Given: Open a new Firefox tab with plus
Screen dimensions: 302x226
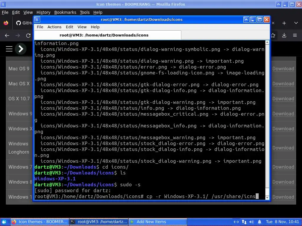Looking at the screenshot, I should tap(284, 23).
